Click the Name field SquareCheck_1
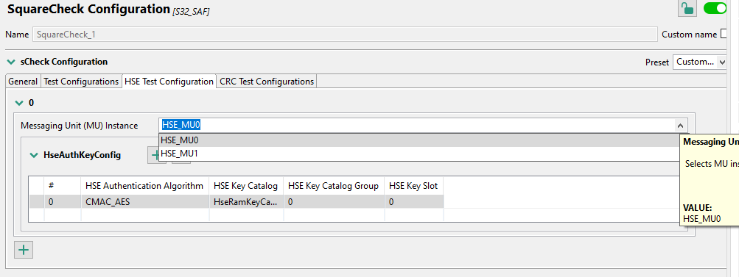739x277 pixels. click(x=345, y=35)
